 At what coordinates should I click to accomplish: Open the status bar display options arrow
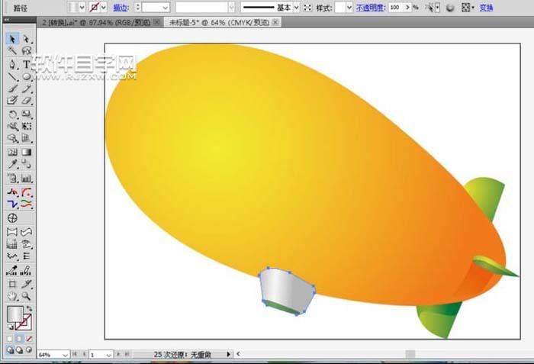[x=229, y=354]
